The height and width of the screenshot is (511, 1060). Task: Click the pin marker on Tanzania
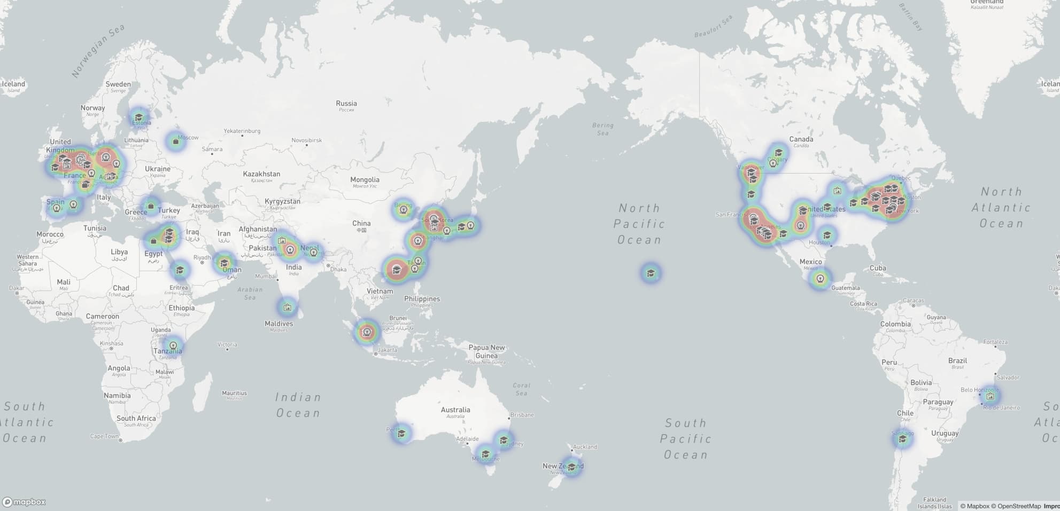coord(173,345)
